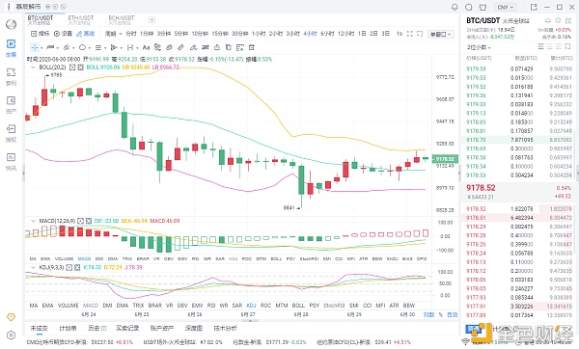Close the MACD indicator with X box
Viewport: 579px width, 349px height.
click(89, 221)
